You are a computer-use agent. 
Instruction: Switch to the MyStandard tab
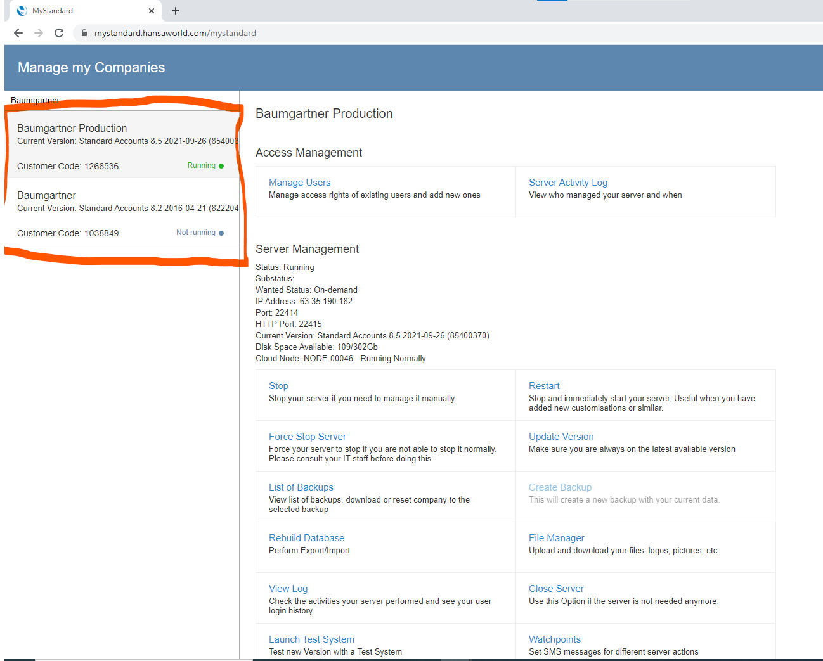[86, 11]
